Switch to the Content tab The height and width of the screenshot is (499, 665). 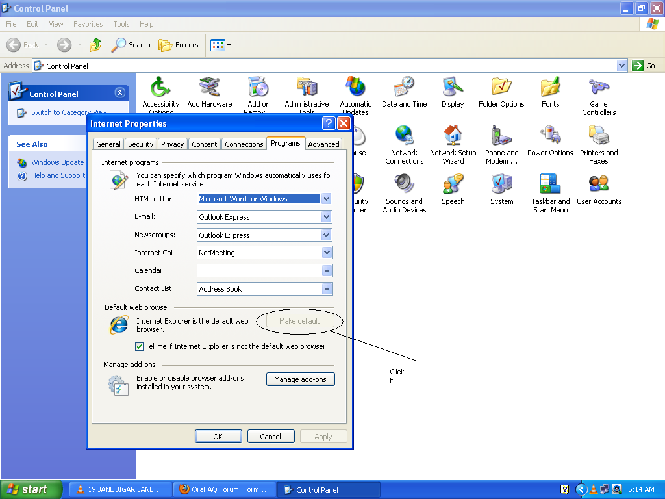204,144
